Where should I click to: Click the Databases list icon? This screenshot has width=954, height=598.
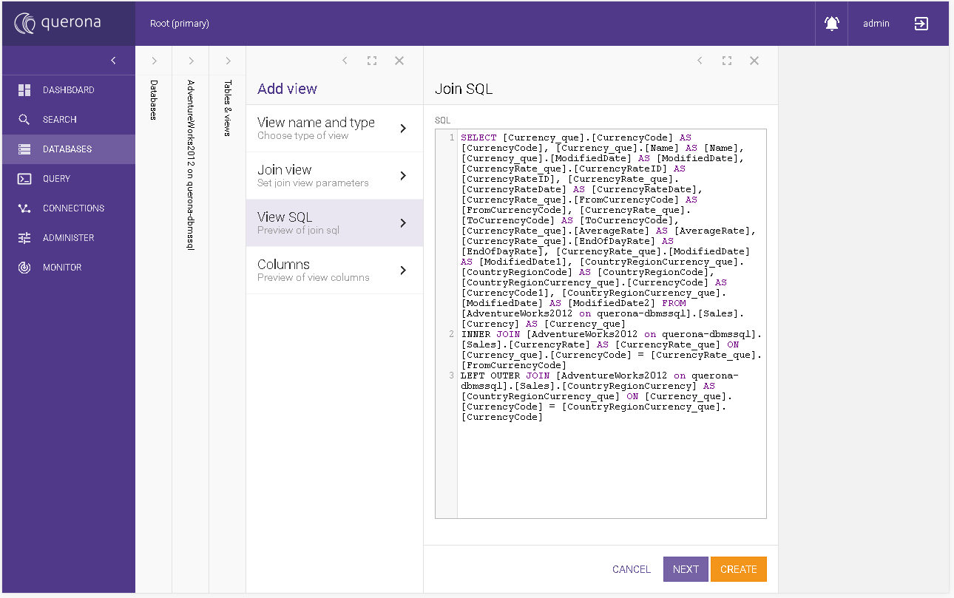[x=24, y=149]
